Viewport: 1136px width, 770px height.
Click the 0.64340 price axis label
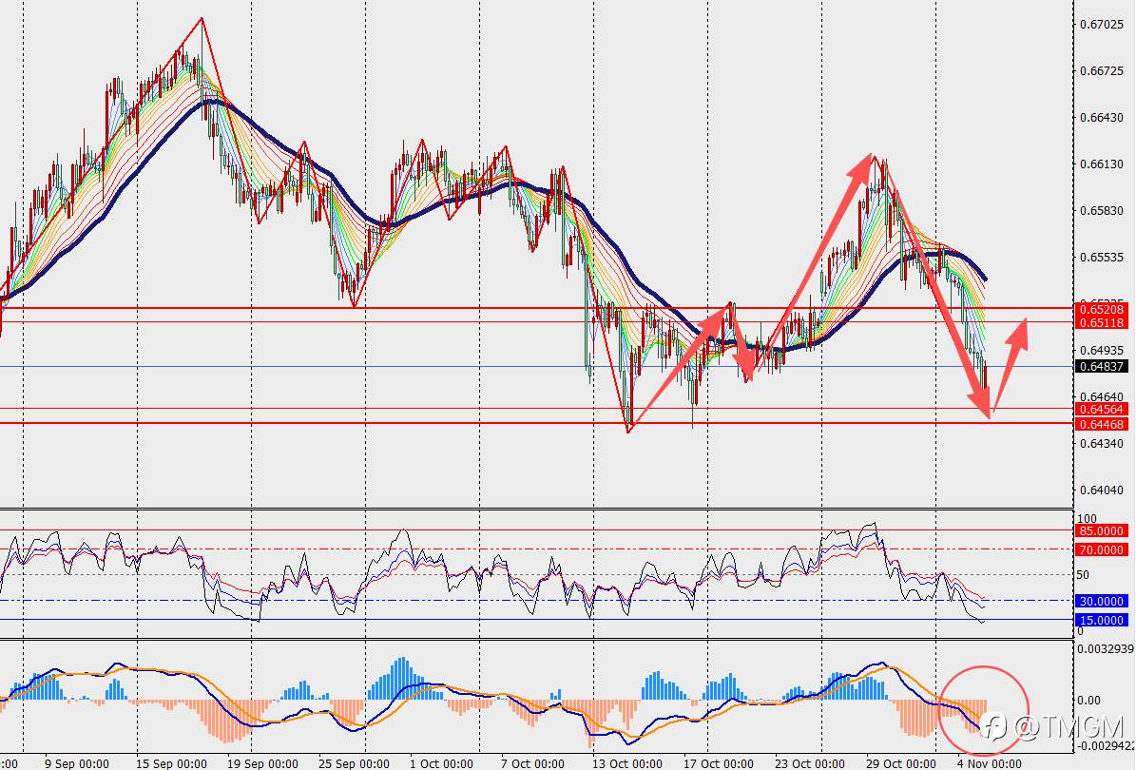click(x=1101, y=443)
